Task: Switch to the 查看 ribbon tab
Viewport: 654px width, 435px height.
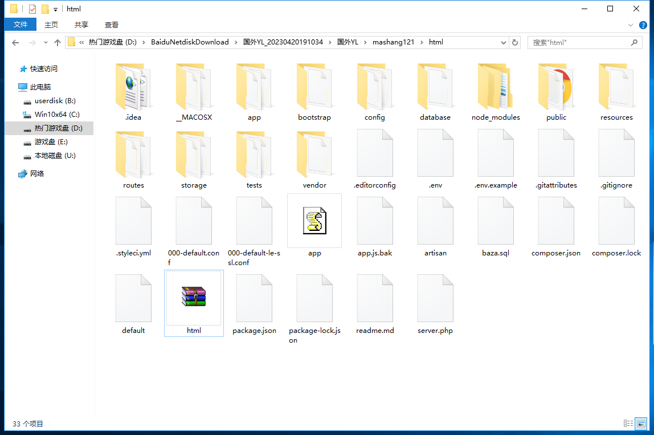Action: point(112,25)
